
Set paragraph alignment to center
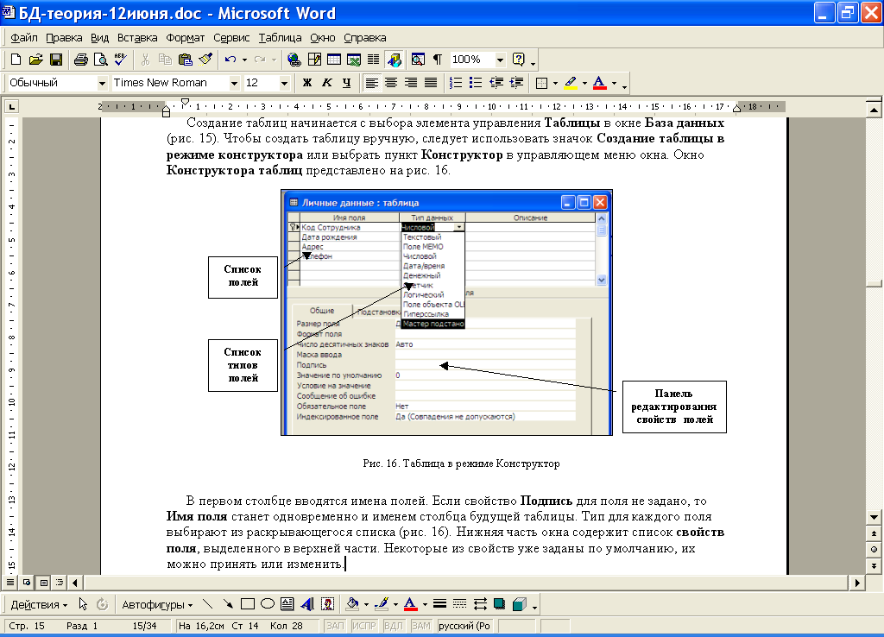pos(391,83)
